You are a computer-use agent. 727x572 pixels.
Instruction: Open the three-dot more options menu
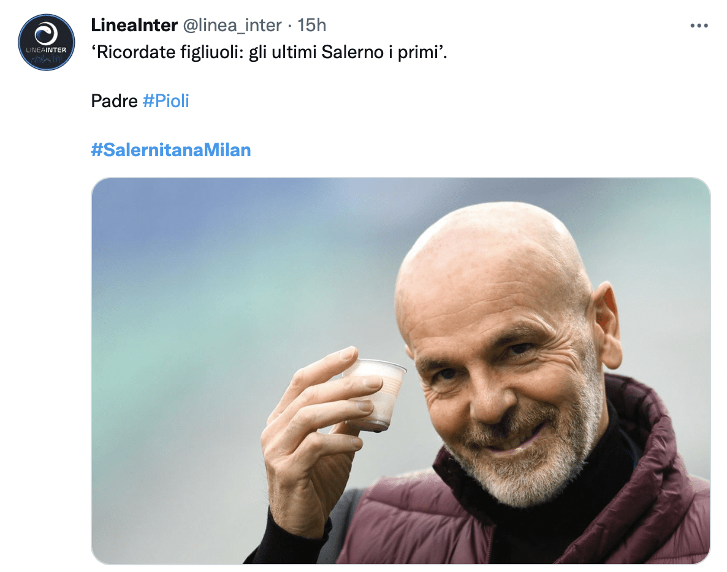(x=699, y=26)
